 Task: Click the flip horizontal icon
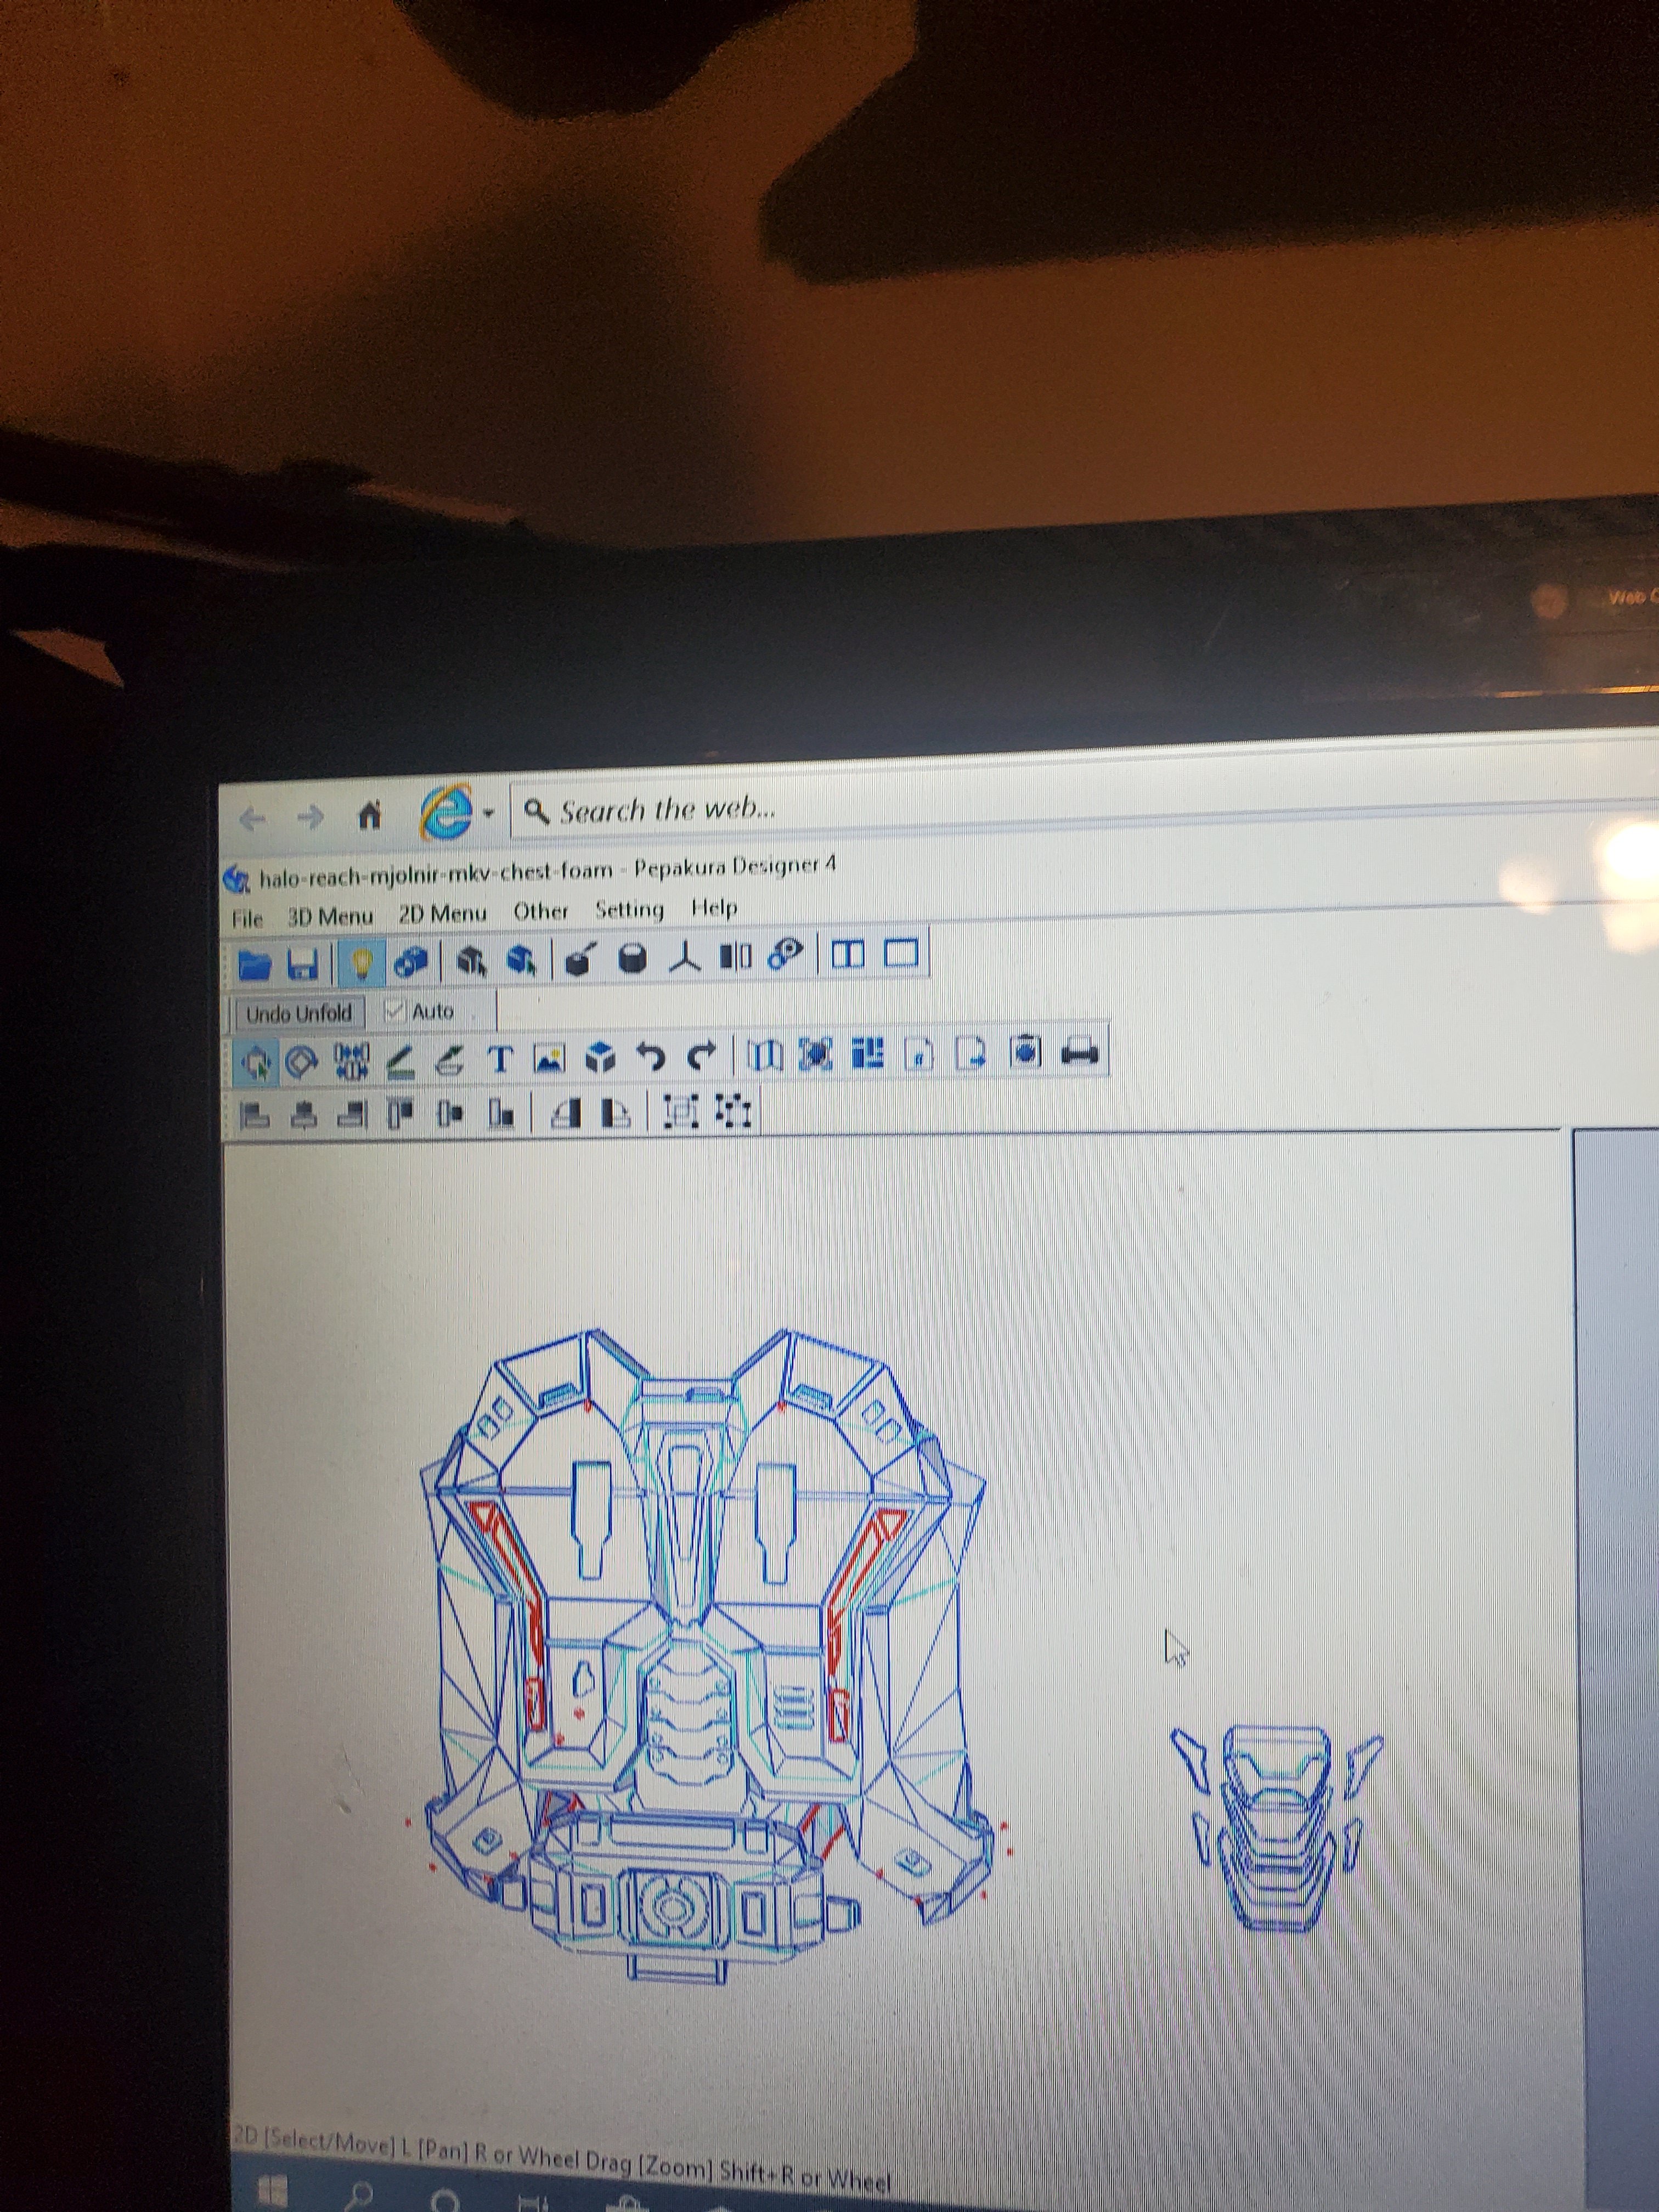point(567,1112)
